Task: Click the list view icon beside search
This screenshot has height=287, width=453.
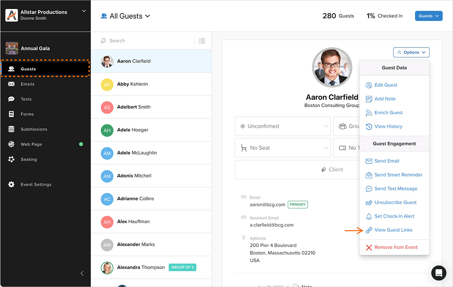Action: tap(202, 41)
